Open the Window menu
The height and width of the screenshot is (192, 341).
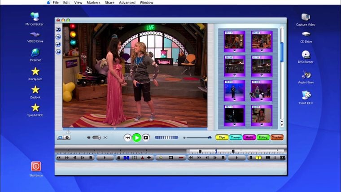[x=146, y=3]
